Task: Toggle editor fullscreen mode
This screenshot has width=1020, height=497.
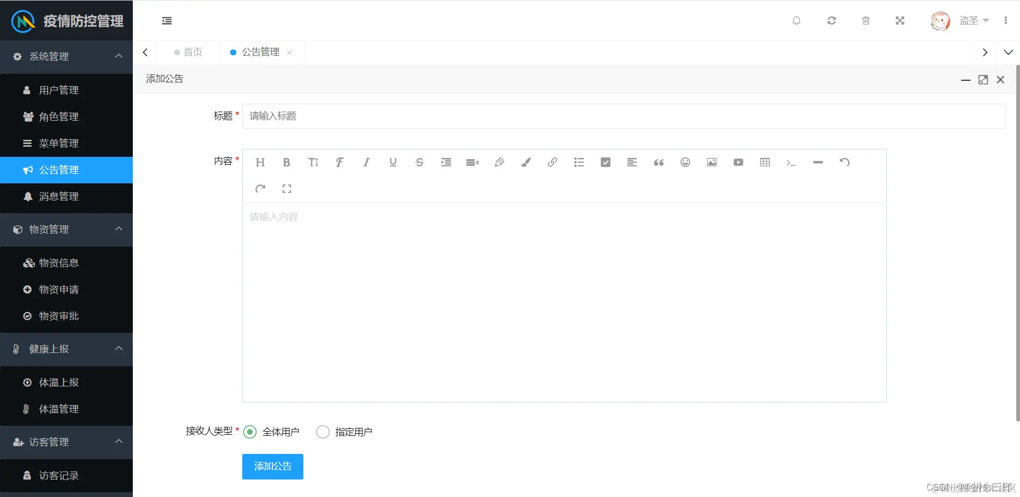Action: tap(286, 189)
